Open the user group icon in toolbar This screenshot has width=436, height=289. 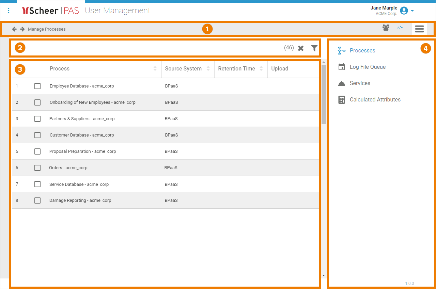386,28
